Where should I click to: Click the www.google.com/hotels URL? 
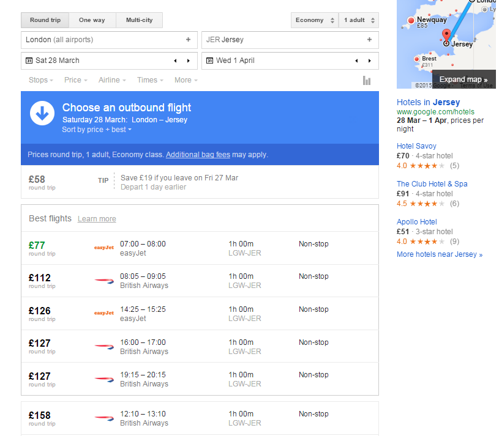point(435,112)
